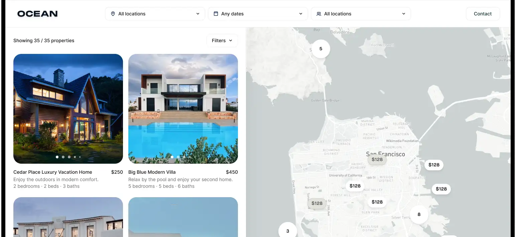Image resolution: width=516 pixels, height=237 pixels.
Task: Expand the guests All locations dropdown chevron
Action: tap(404, 14)
